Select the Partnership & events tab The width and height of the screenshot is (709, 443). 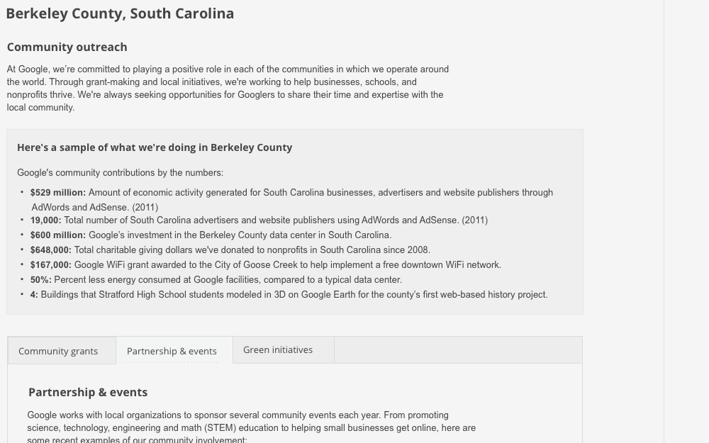(x=172, y=351)
